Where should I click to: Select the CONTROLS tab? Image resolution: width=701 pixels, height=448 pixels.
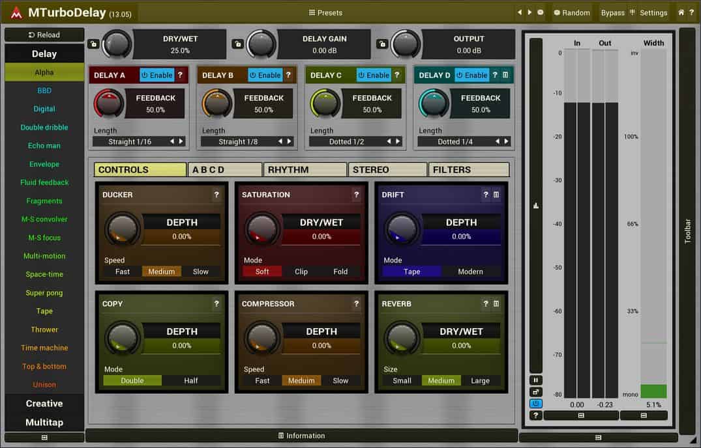[x=140, y=169]
